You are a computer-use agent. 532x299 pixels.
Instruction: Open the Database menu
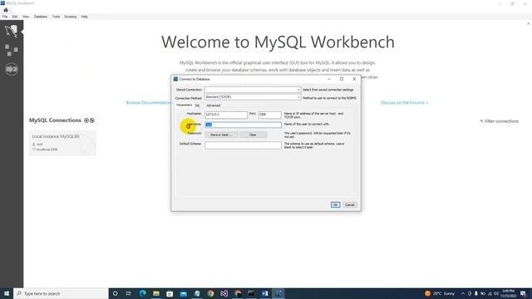[x=41, y=17]
